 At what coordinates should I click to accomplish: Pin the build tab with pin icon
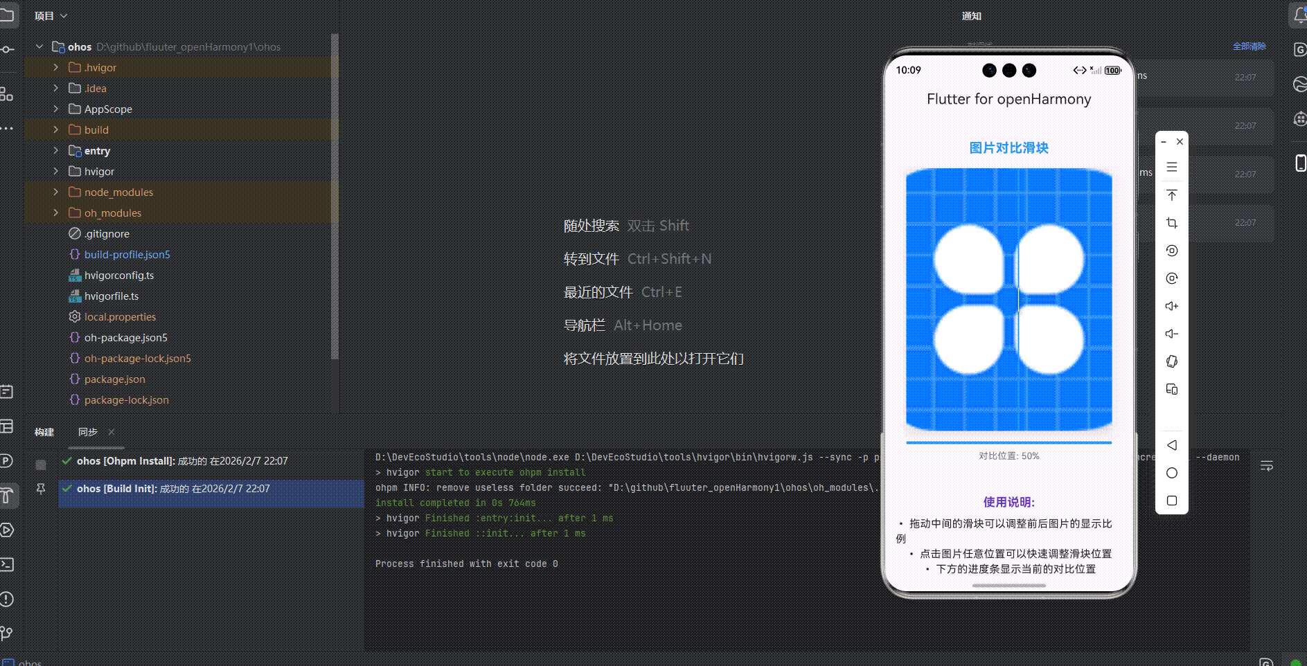tap(41, 489)
